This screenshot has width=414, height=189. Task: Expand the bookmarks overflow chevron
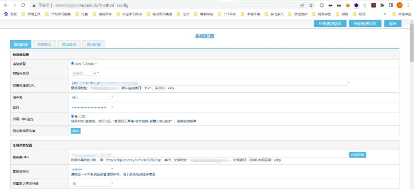(385, 14)
